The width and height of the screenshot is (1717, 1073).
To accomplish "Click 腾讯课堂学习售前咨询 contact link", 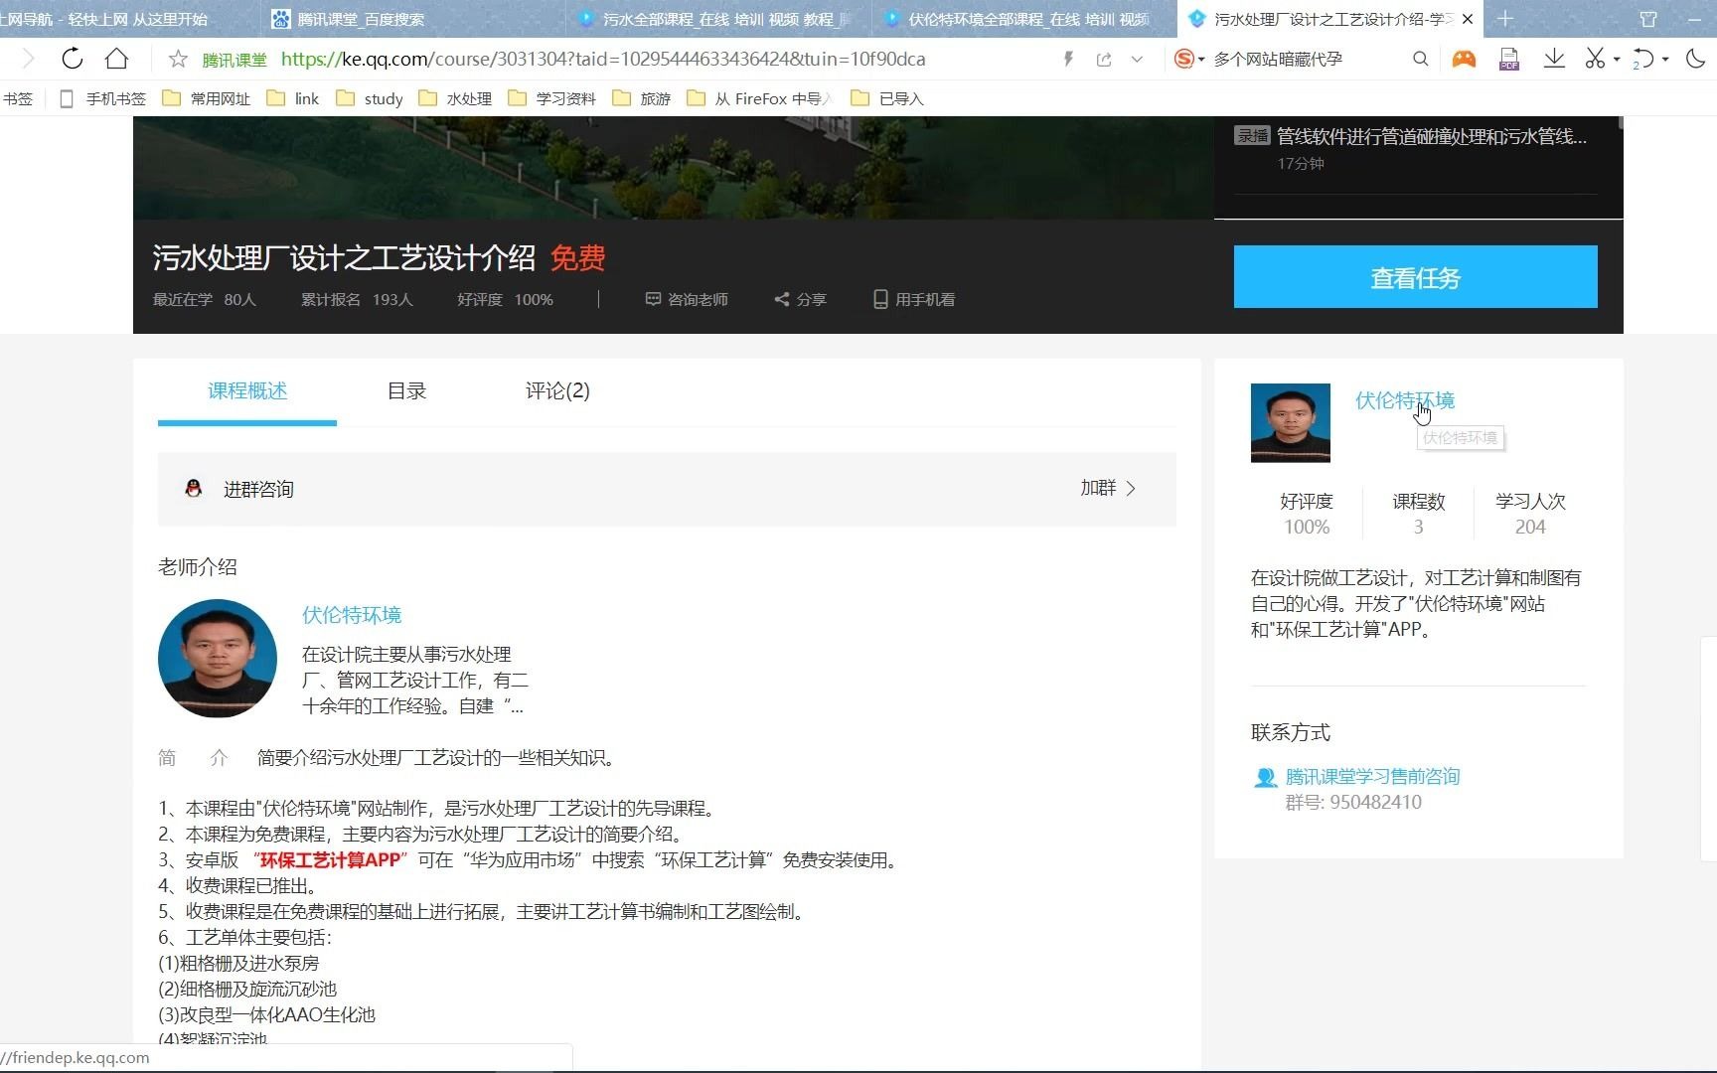I will [1372, 777].
